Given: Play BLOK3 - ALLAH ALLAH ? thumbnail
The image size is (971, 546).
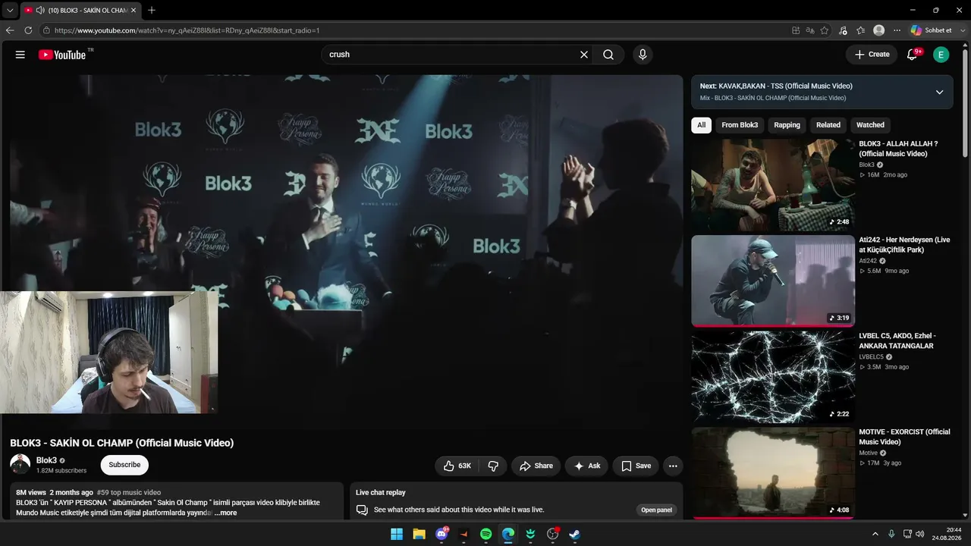Looking at the screenshot, I should click(x=773, y=185).
